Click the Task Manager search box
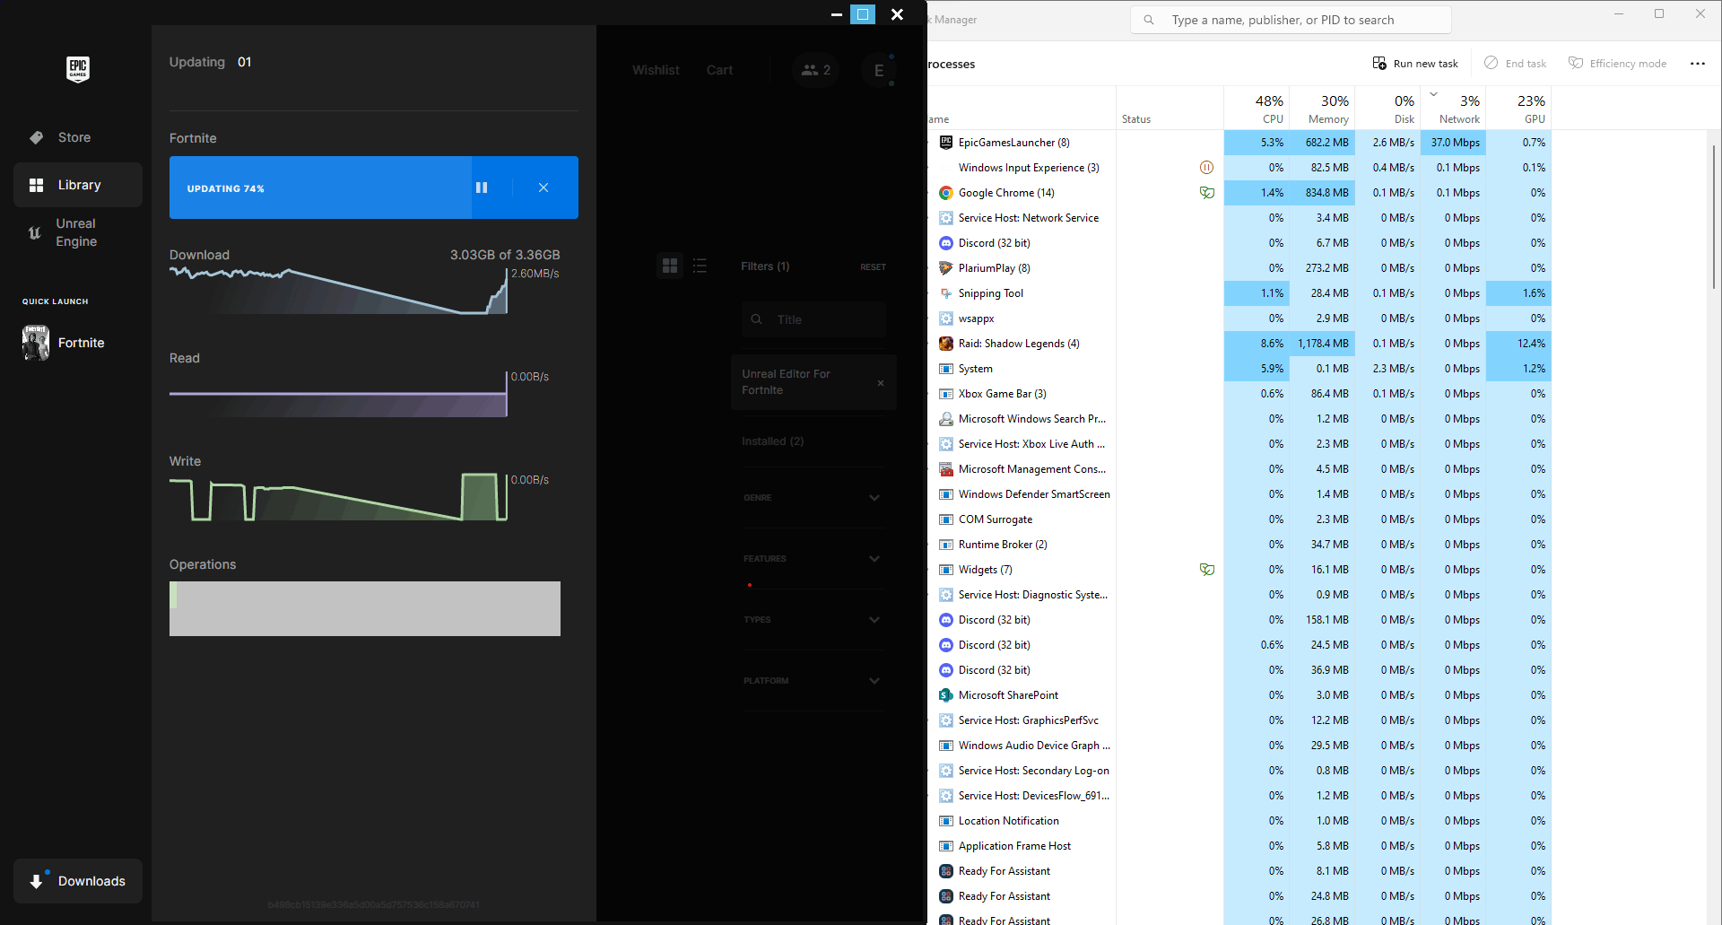This screenshot has width=1722, height=925. click(x=1291, y=20)
